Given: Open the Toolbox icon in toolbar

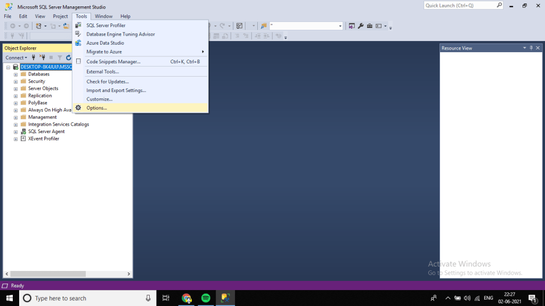Looking at the screenshot, I should tap(369, 26).
